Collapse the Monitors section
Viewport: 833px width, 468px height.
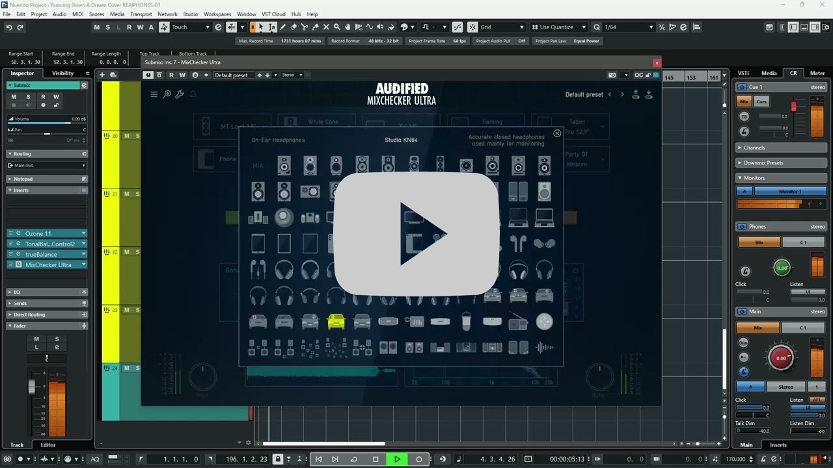tap(782, 177)
